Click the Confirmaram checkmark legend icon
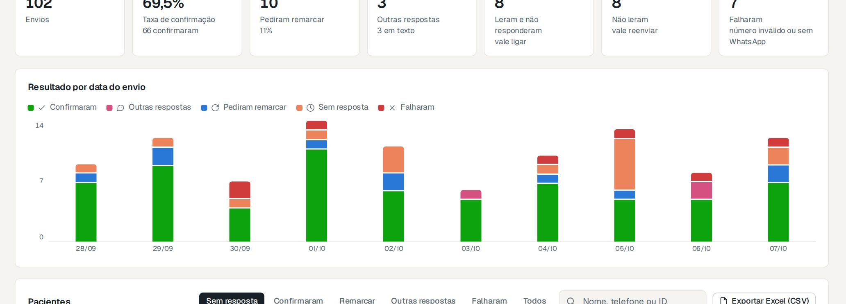Viewport: 846px width, 304px height. 42,108
